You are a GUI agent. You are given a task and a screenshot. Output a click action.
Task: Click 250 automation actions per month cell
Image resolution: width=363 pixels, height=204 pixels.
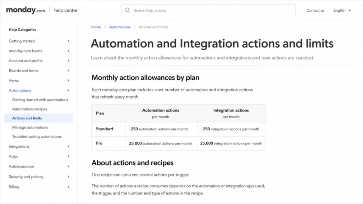(161, 129)
